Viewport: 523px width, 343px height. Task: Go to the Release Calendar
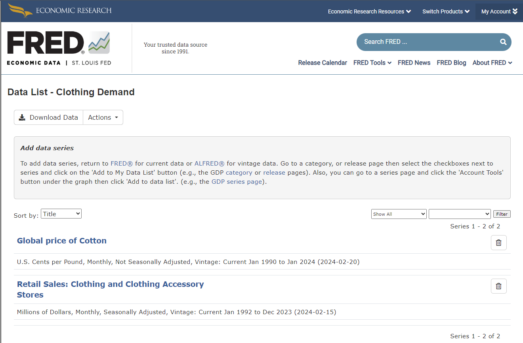point(323,62)
